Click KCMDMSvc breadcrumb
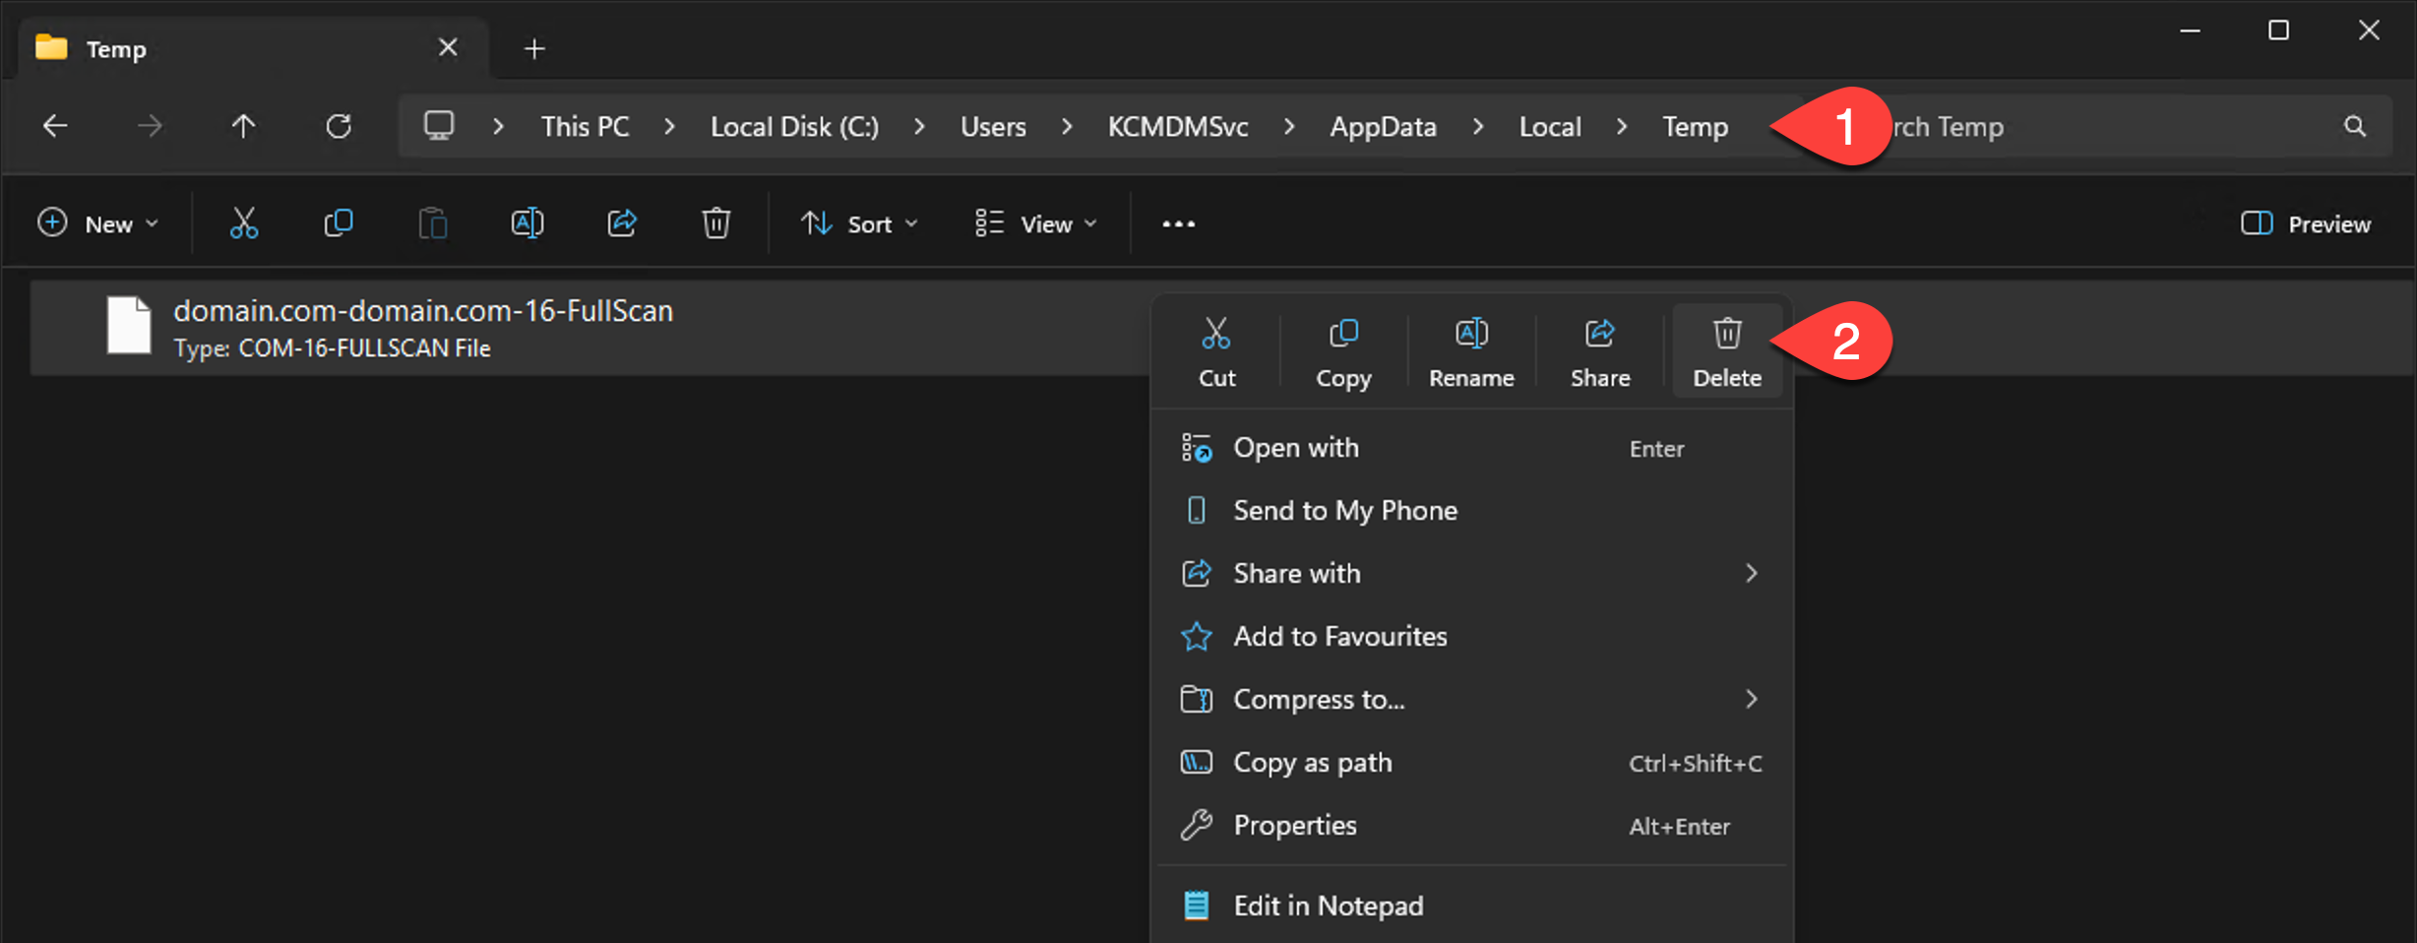This screenshot has width=2417, height=943. [x=1178, y=126]
